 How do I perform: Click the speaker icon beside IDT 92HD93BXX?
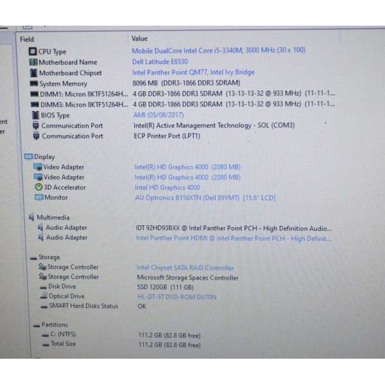(x=40, y=227)
